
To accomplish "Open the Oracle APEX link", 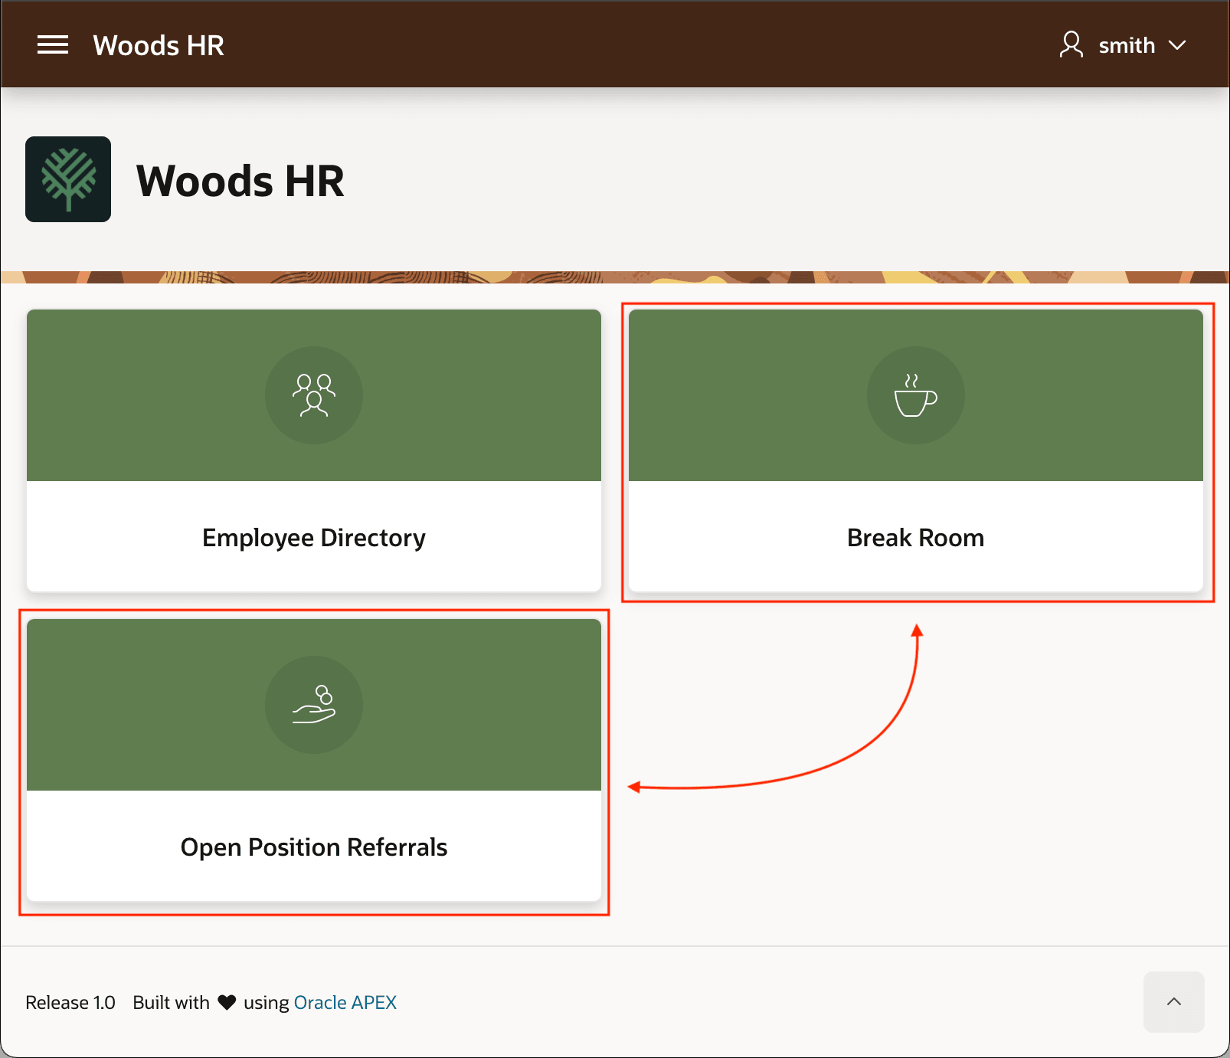I will [345, 1002].
